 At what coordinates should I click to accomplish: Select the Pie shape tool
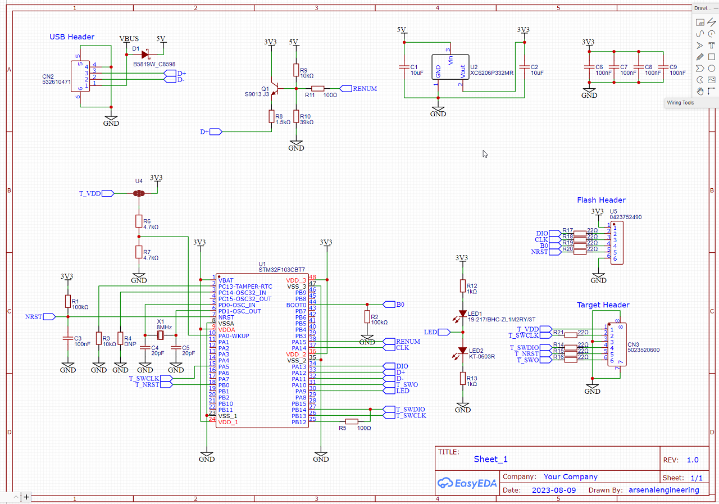(700, 80)
